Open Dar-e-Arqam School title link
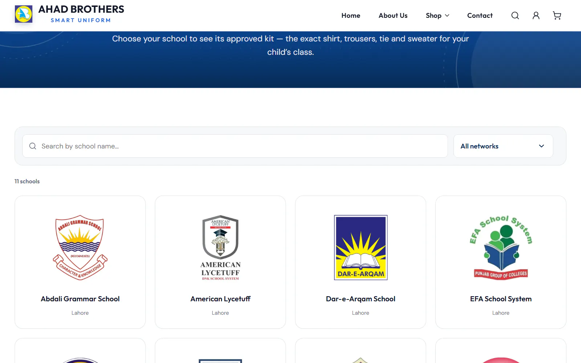Image resolution: width=581 pixels, height=363 pixels. 361,299
